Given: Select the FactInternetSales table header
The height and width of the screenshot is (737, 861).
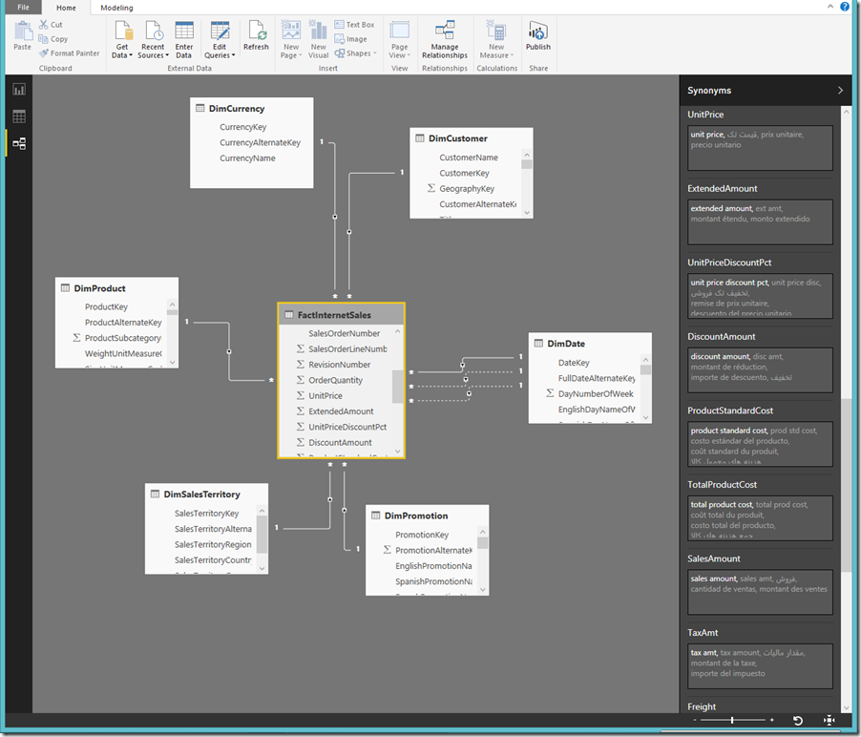Looking at the screenshot, I should click(x=341, y=315).
